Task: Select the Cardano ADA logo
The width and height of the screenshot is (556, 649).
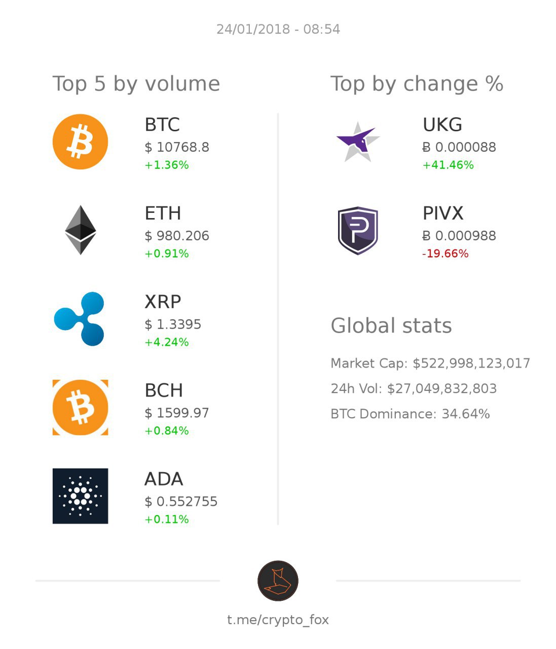Action: pos(80,496)
